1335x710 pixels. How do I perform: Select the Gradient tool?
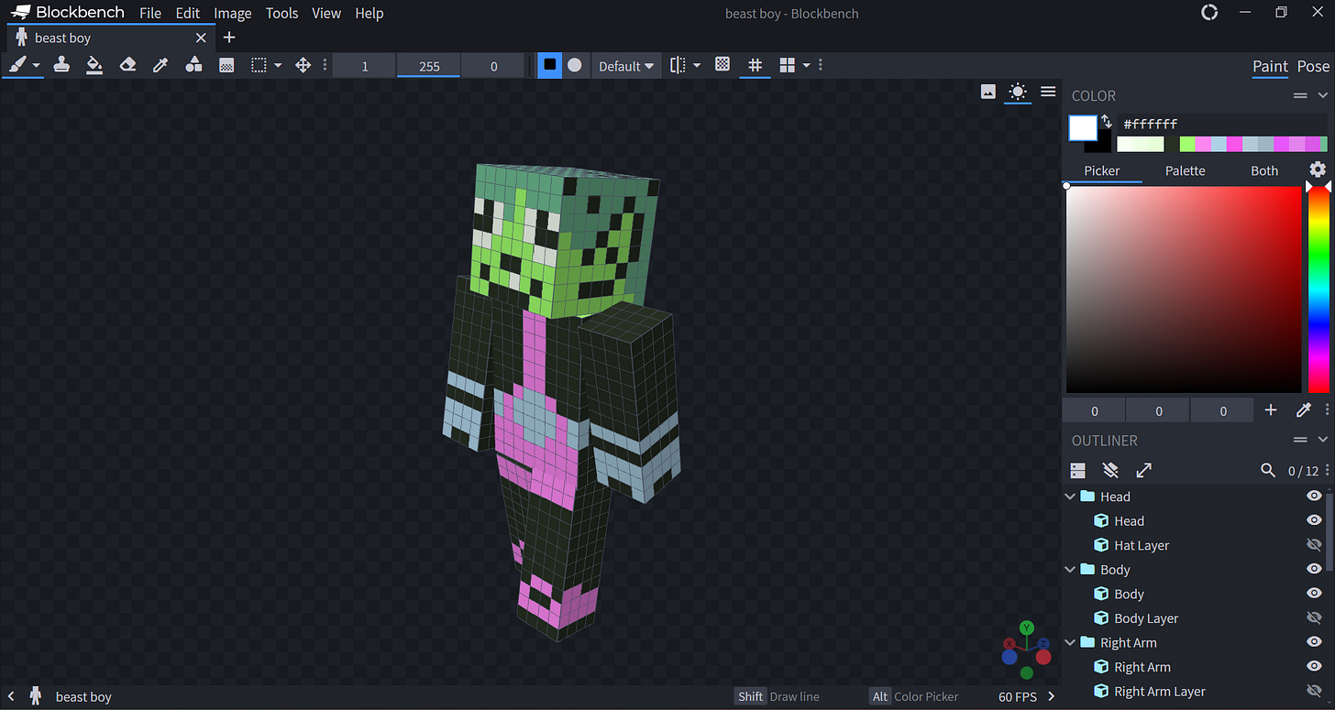tap(226, 65)
